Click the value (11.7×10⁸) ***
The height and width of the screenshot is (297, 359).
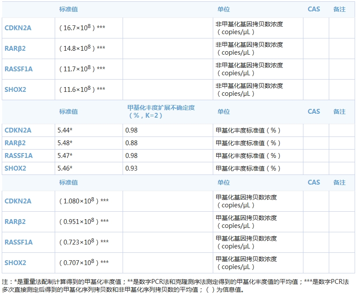82,69
